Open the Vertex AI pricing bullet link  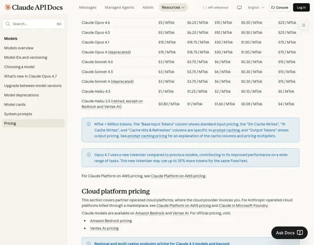[104, 229]
